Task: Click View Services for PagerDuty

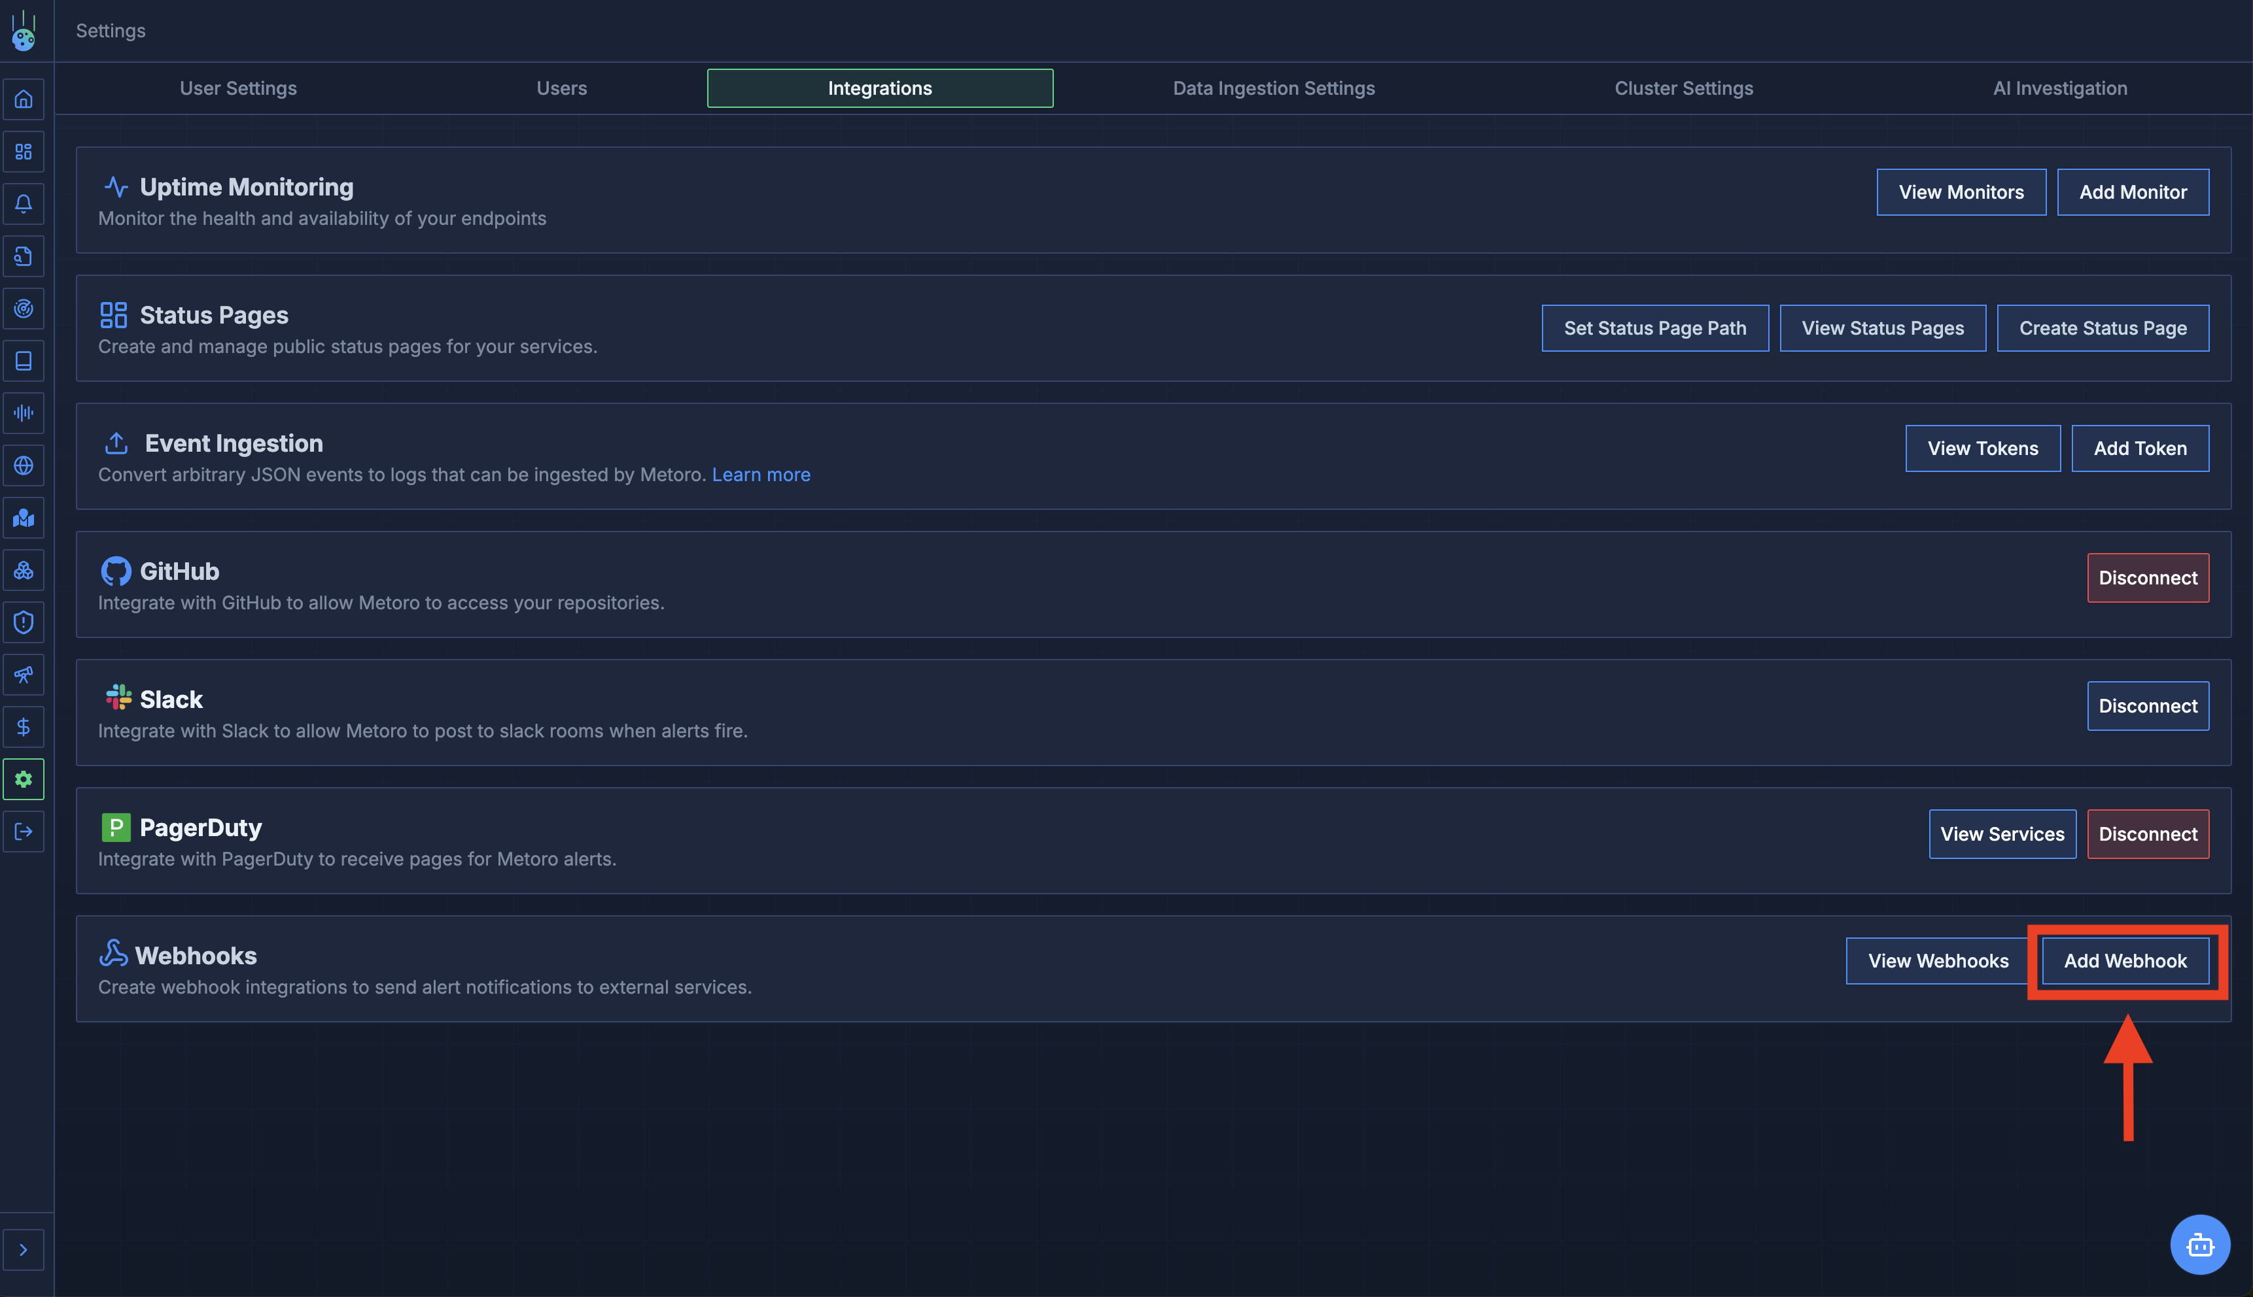Action: [x=2002, y=834]
